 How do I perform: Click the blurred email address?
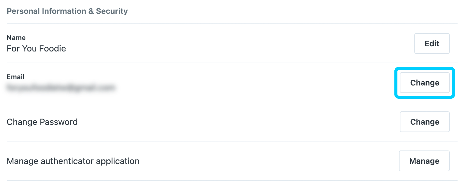pyautogui.click(x=61, y=88)
